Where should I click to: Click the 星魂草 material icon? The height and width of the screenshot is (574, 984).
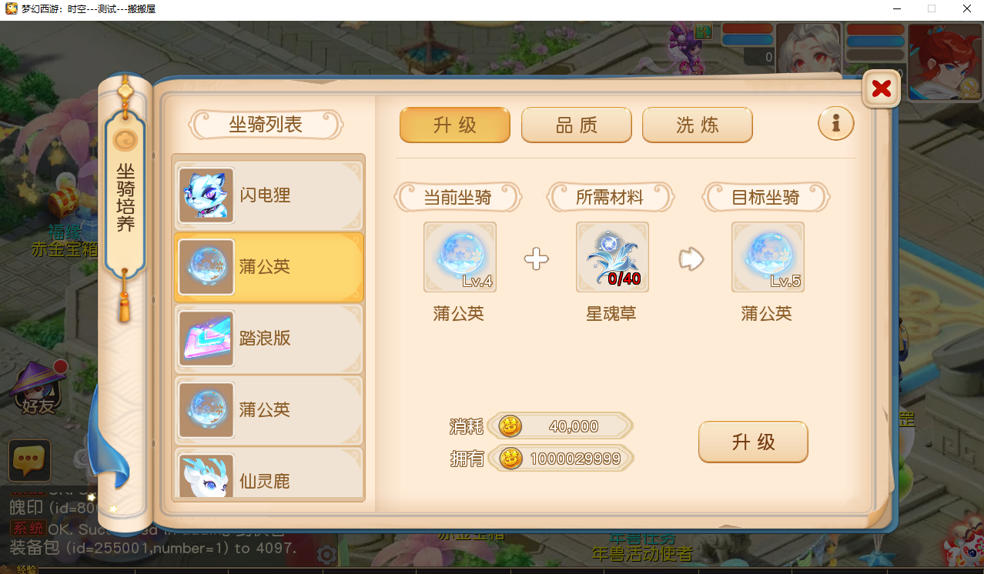pyautogui.click(x=612, y=257)
